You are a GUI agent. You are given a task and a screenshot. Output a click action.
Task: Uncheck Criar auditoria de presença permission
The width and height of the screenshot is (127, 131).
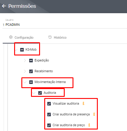click(49, 115)
